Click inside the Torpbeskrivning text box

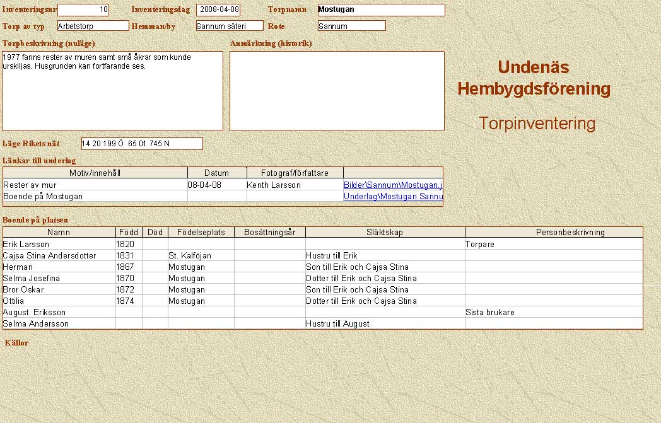click(112, 91)
